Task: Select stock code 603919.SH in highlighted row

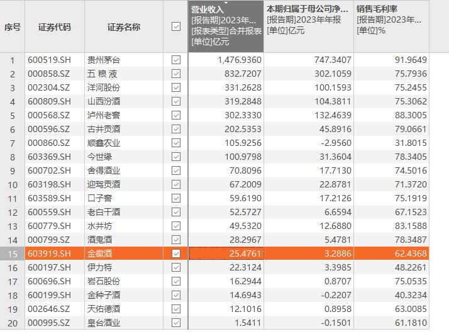Action: tap(49, 253)
